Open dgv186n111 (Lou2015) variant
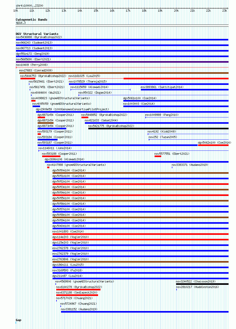 (68, 265)
